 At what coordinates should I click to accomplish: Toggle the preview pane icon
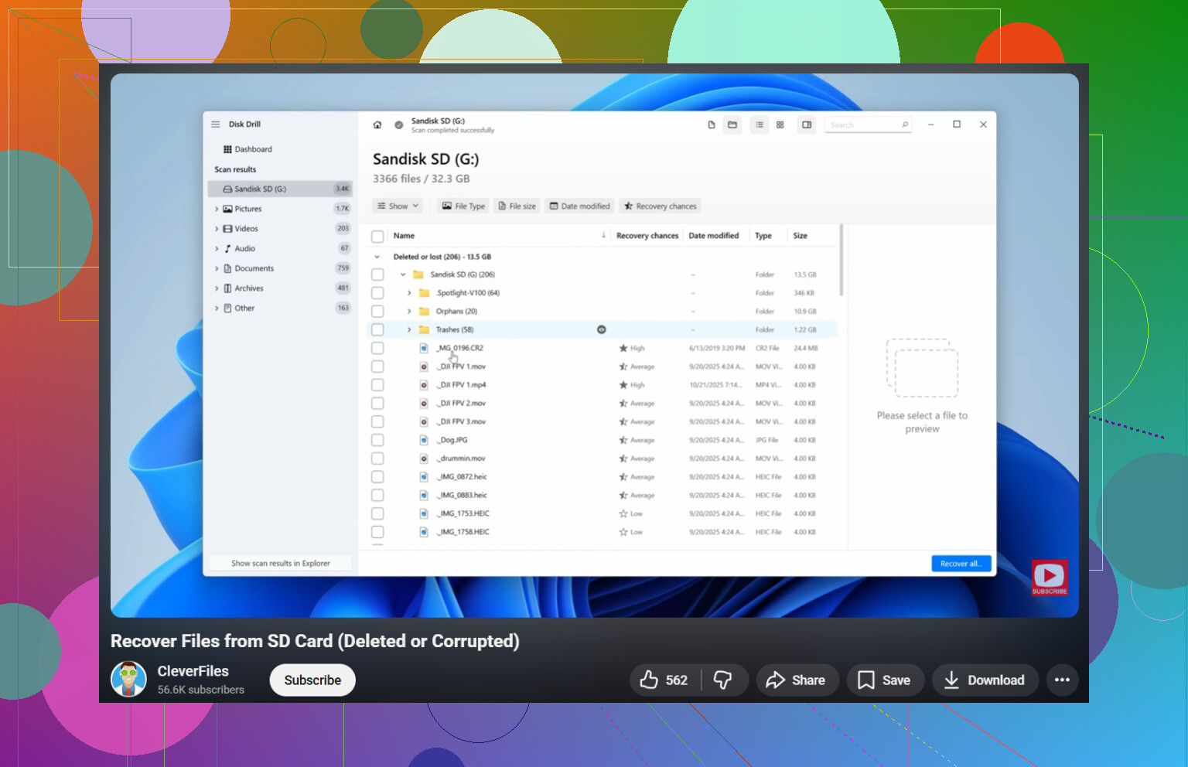tap(807, 124)
